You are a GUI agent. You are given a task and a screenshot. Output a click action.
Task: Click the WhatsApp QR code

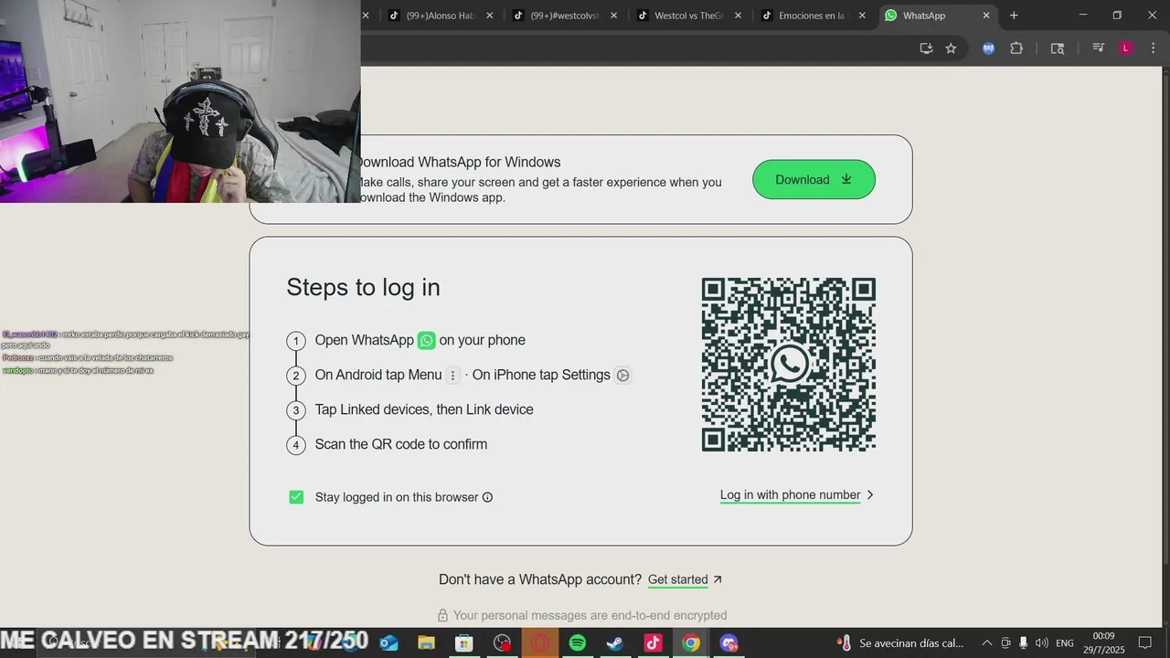click(789, 365)
